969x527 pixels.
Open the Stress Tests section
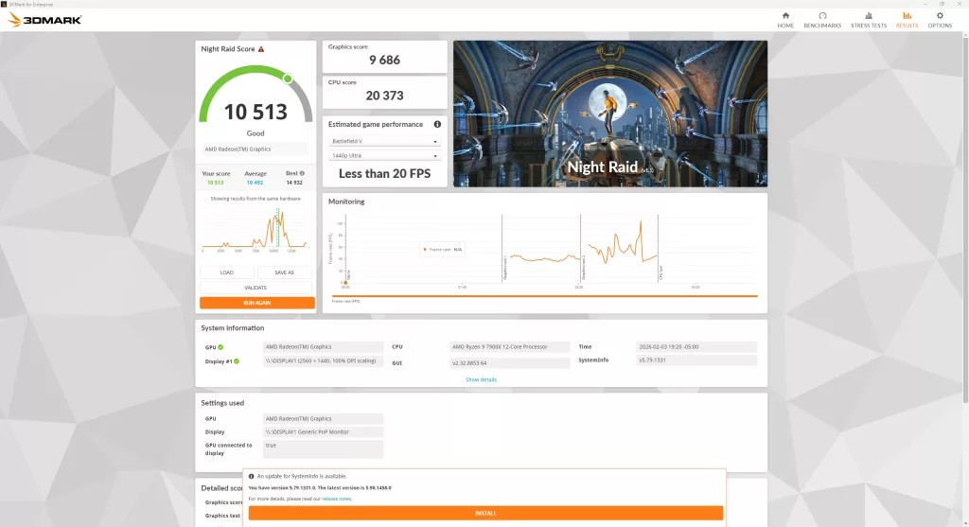(x=869, y=20)
